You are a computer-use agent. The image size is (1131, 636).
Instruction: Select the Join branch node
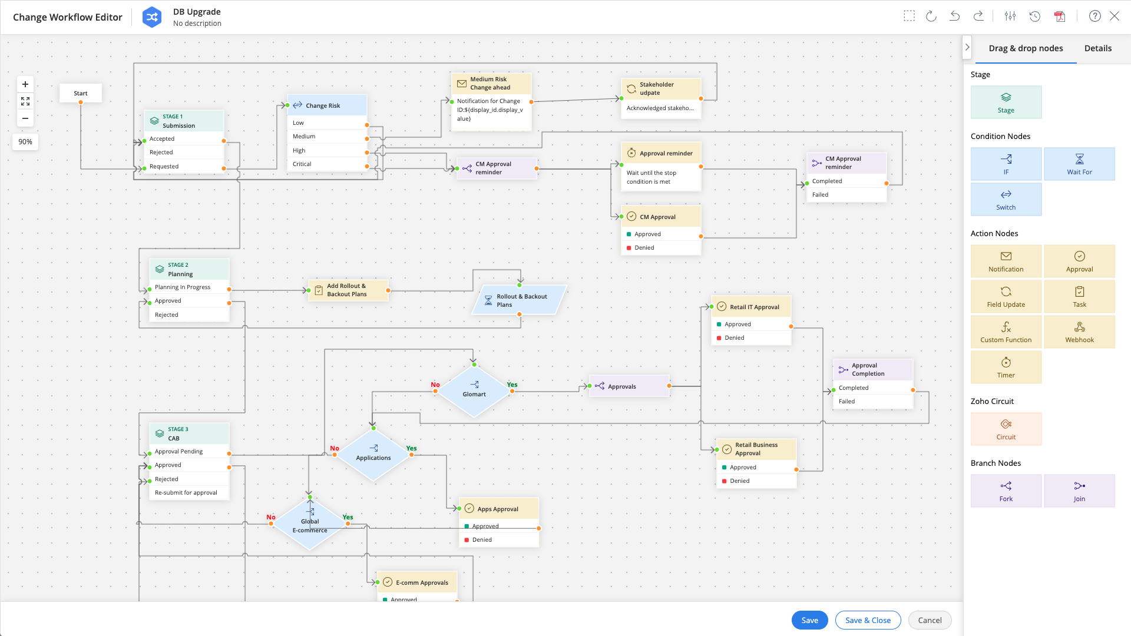tap(1079, 491)
